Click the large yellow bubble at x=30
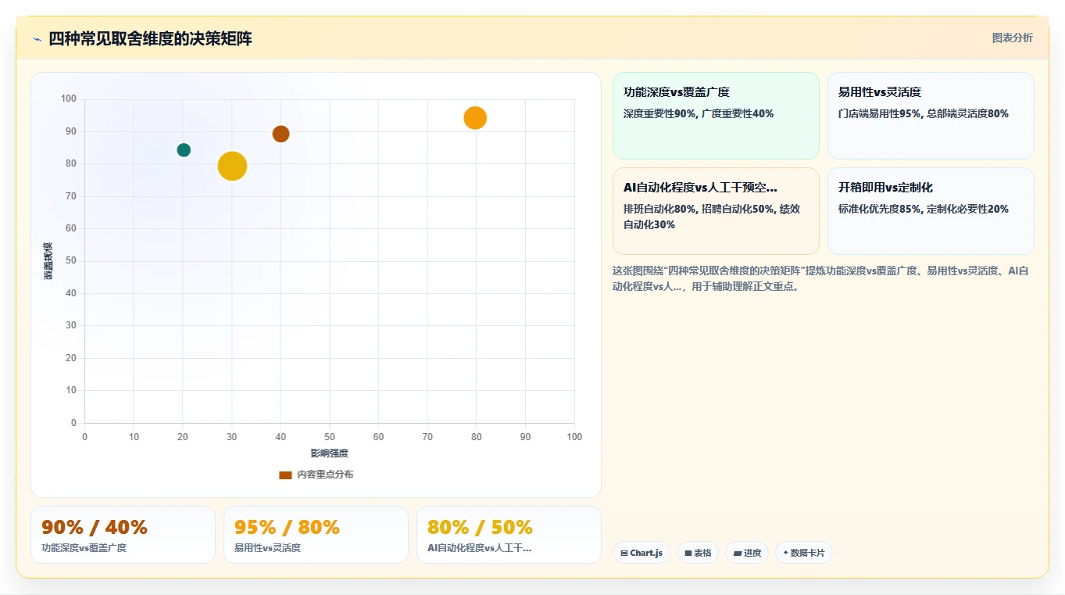The height and width of the screenshot is (595, 1065). (x=232, y=166)
